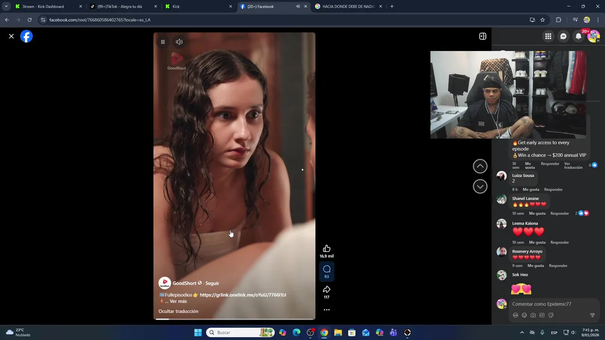Reply to Lesma Kaiona's comment

click(x=560, y=243)
